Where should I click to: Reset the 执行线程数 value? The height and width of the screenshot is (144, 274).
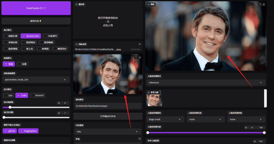point(59,103)
